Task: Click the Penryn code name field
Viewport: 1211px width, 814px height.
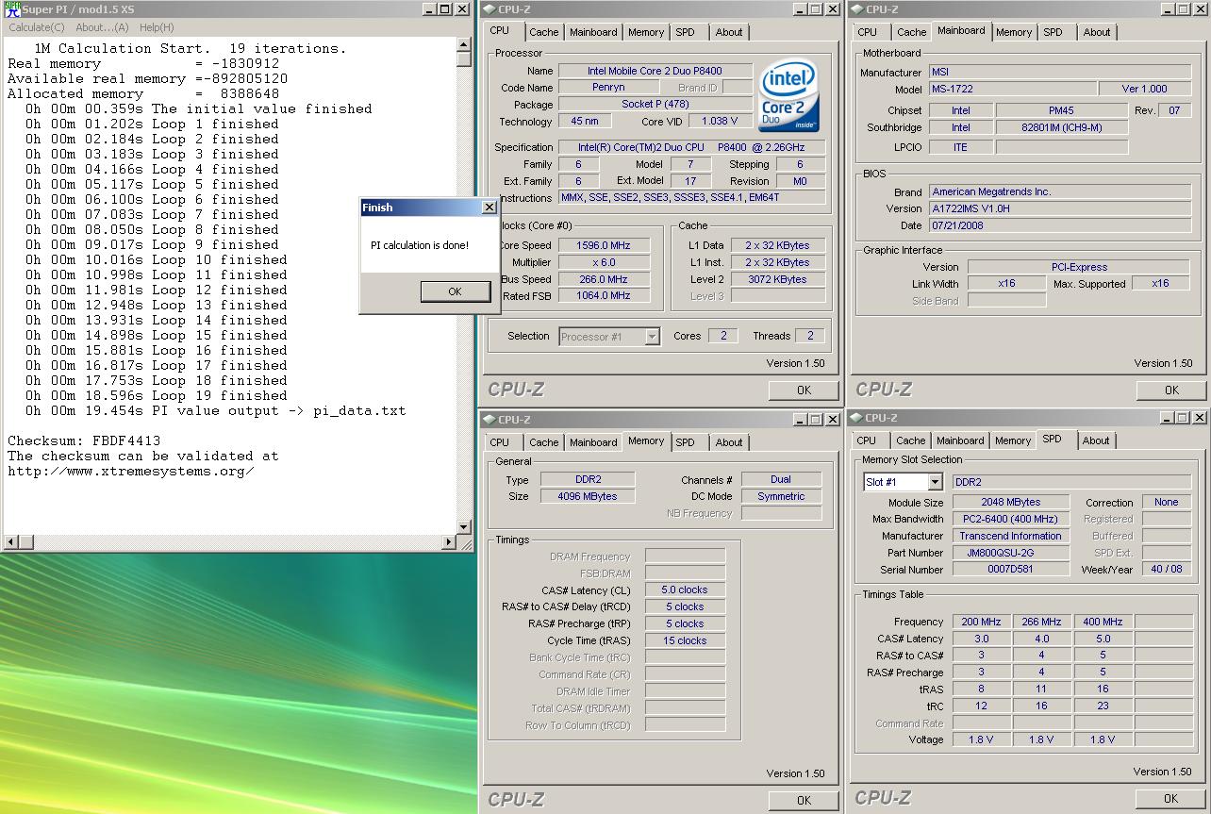Action: tap(608, 88)
